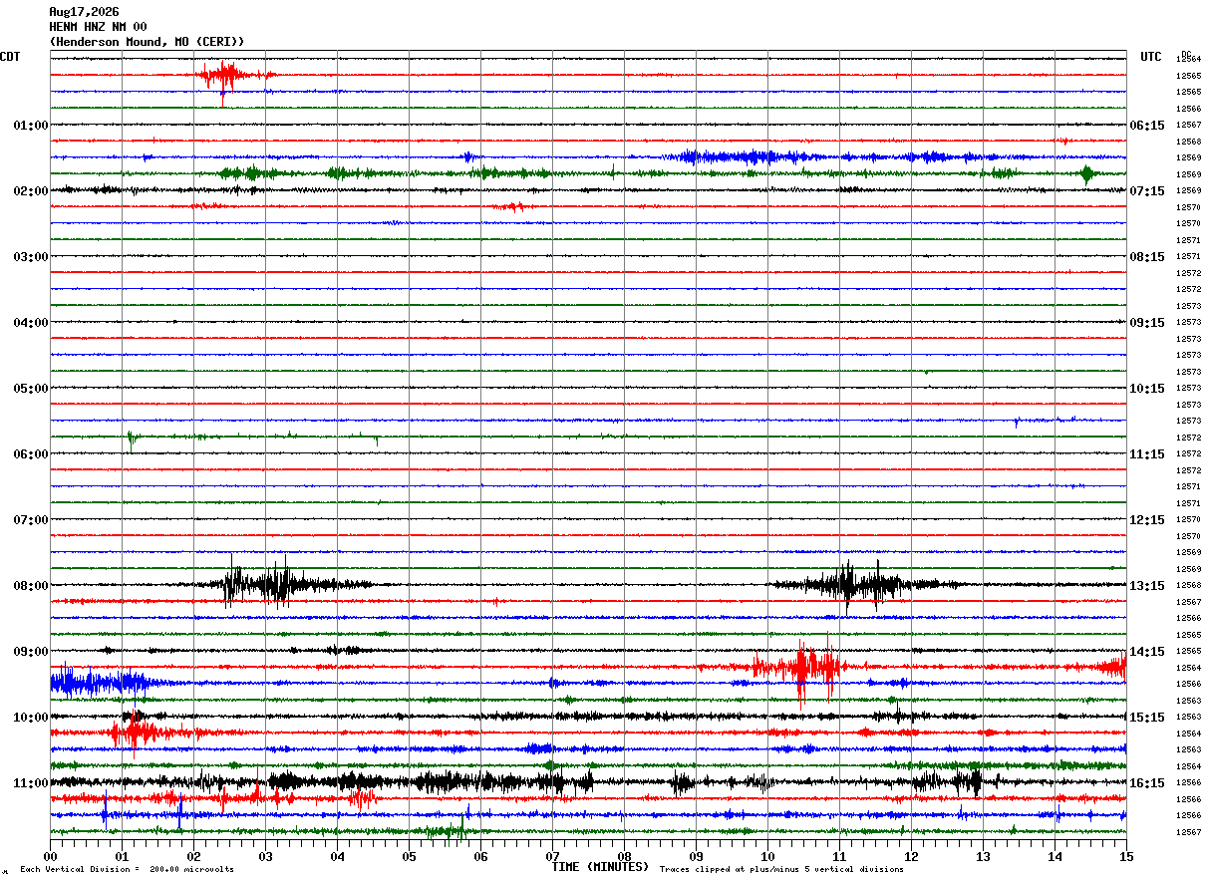Select the "06:00" CDT row label
1206x883 pixels.
pyautogui.click(x=31, y=454)
